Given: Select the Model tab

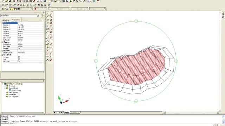Looking at the screenshot, I should click(x=66, y=113).
